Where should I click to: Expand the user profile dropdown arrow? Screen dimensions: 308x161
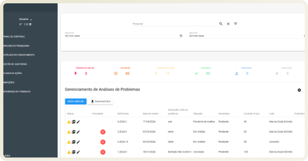tap(31, 19)
